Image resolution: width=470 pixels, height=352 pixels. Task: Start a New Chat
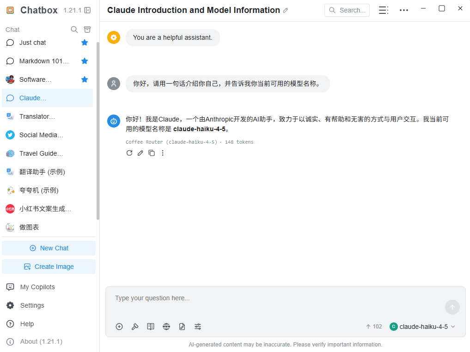[x=49, y=248]
